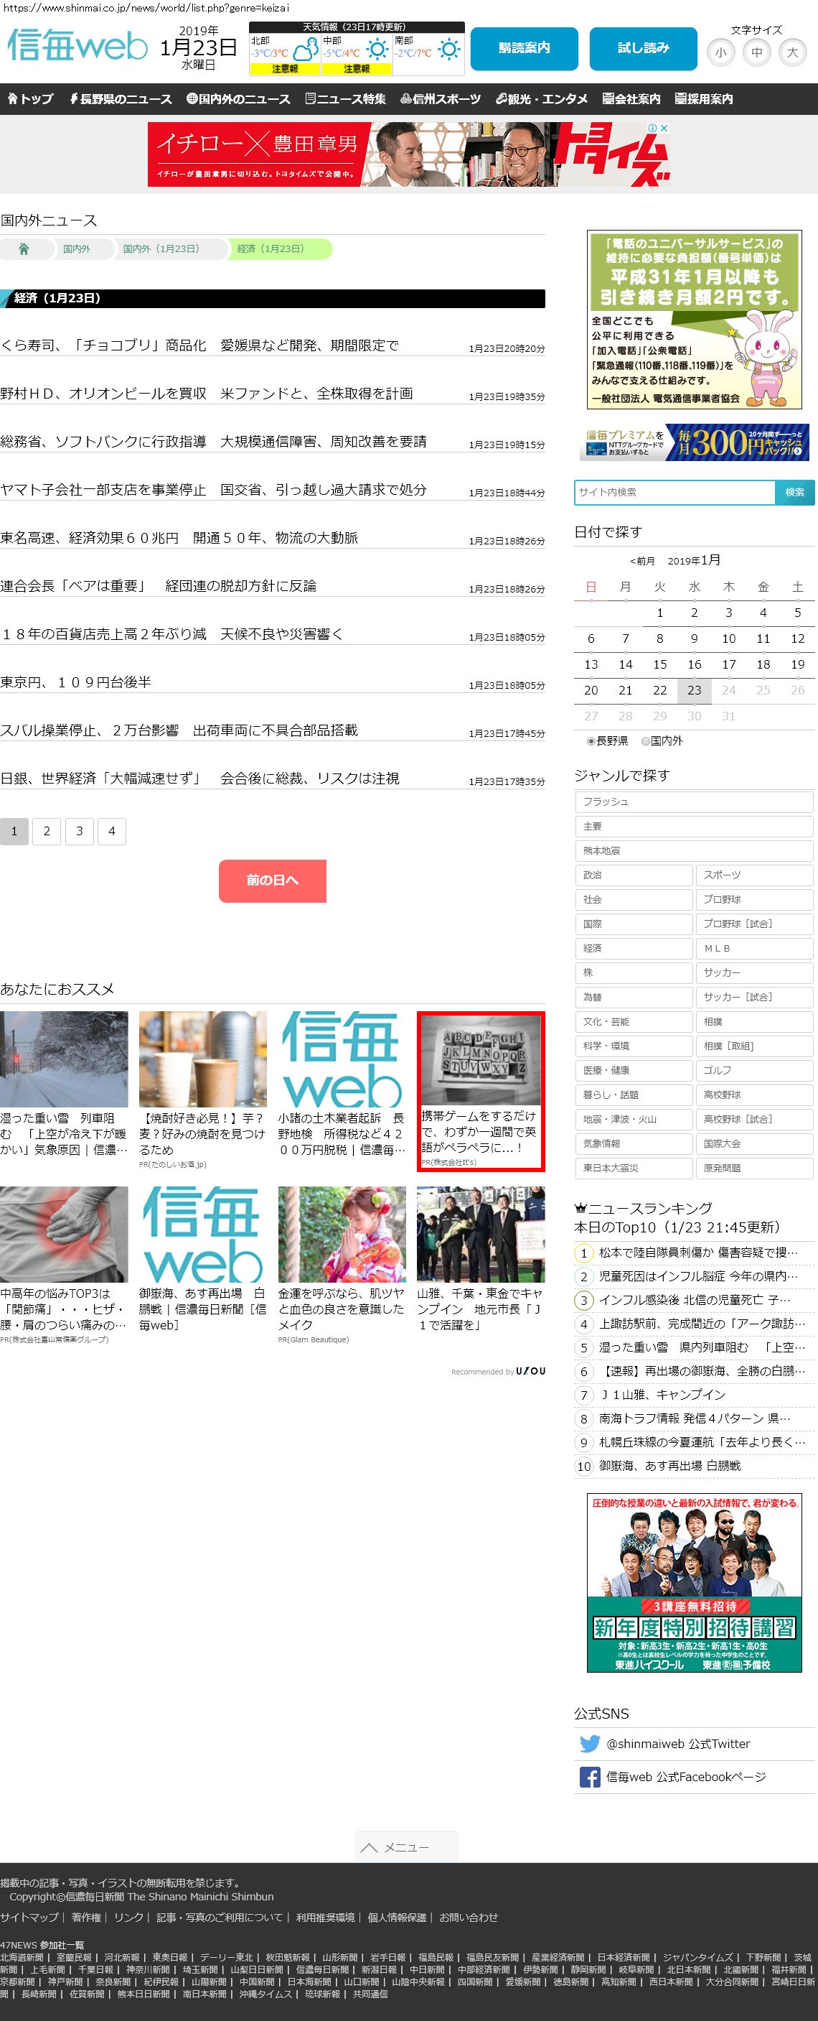Viewport: 818px width, 2021px height.
Task: Click the menu up-arrow button at bottom
Action: point(406,1846)
